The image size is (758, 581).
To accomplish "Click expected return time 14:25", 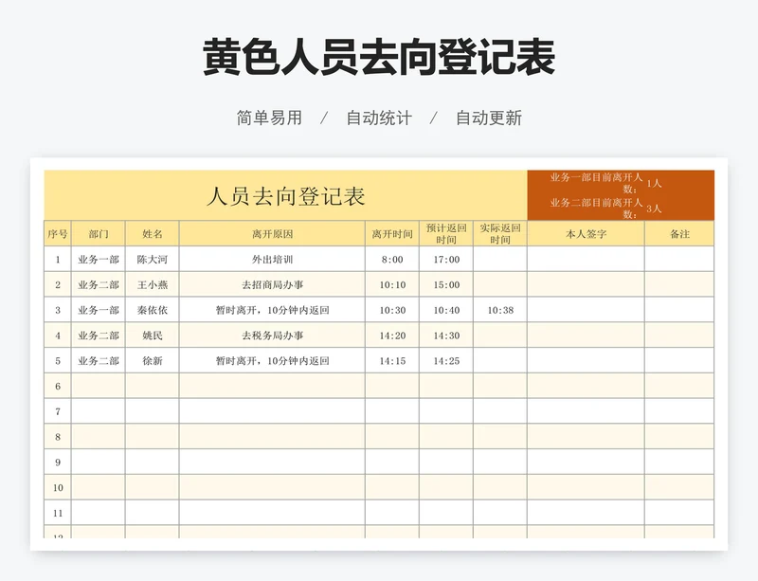I will click(x=446, y=360).
